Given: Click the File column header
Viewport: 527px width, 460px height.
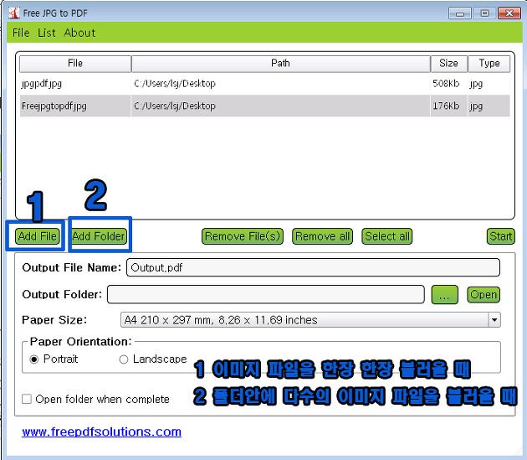Looking at the screenshot, I should (75, 64).
